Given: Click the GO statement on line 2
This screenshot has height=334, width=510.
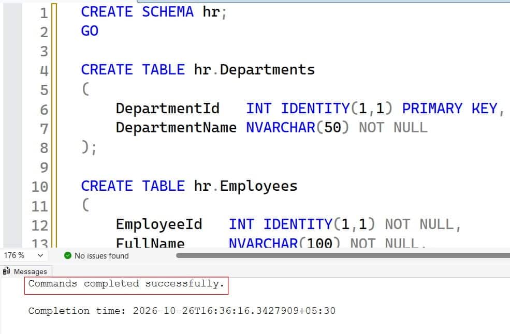Looking at the screenshot, I should [90, 31].
